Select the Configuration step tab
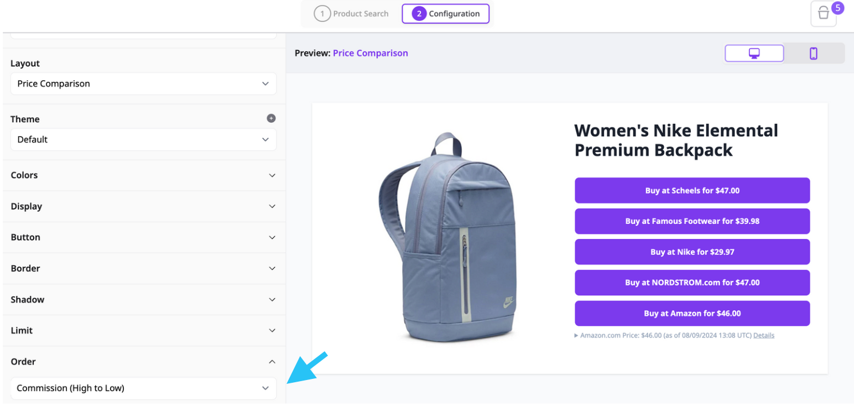The height and width of the screenshot is (406, 854). coord(446,14)
